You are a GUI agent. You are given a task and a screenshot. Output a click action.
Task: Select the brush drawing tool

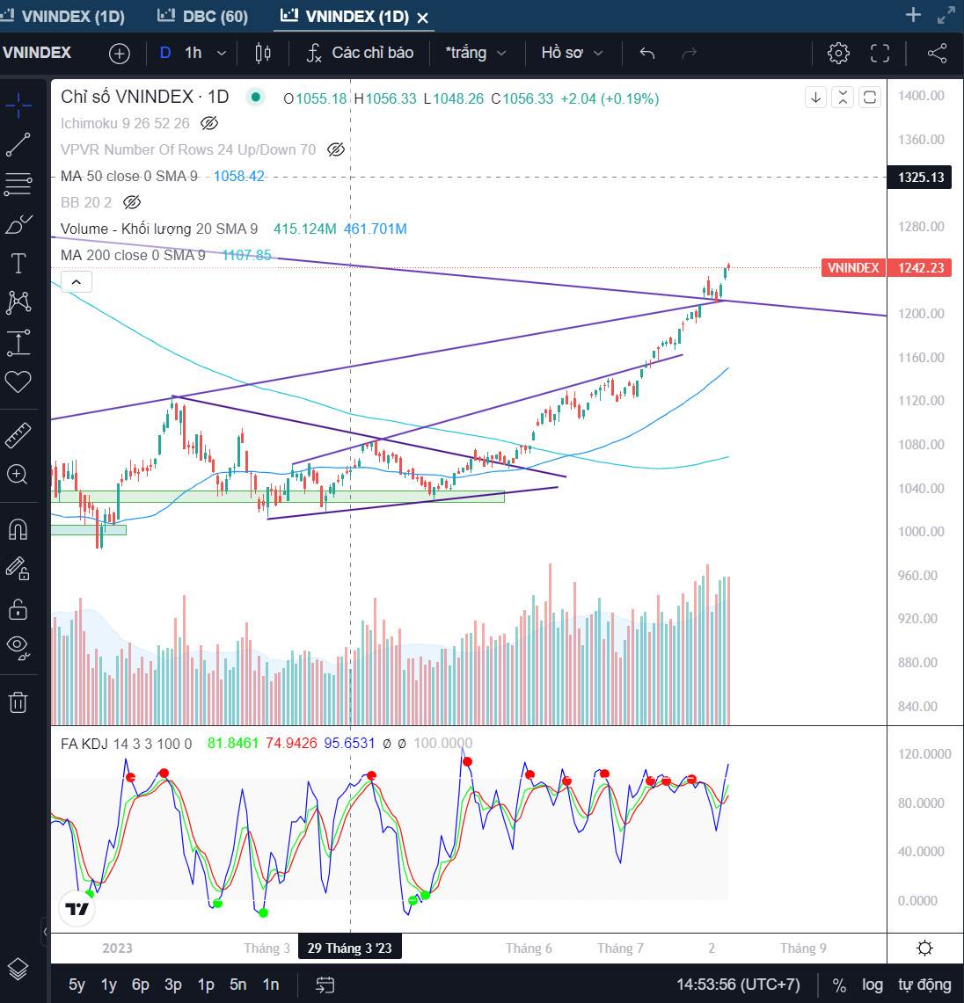[18, 224]
